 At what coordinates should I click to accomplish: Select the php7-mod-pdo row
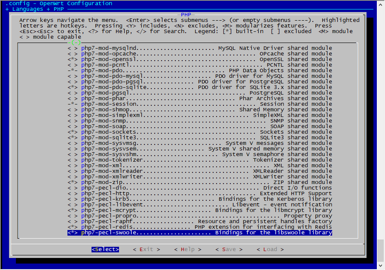tap(200, 71)
